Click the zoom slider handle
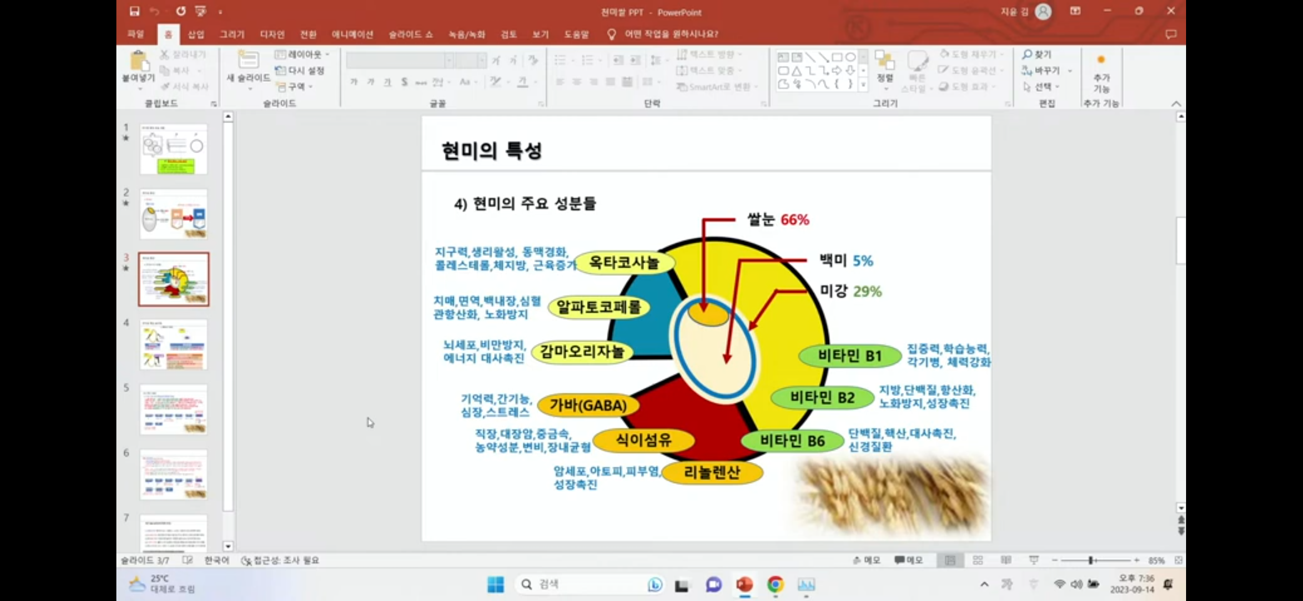 click(1090, 560)
